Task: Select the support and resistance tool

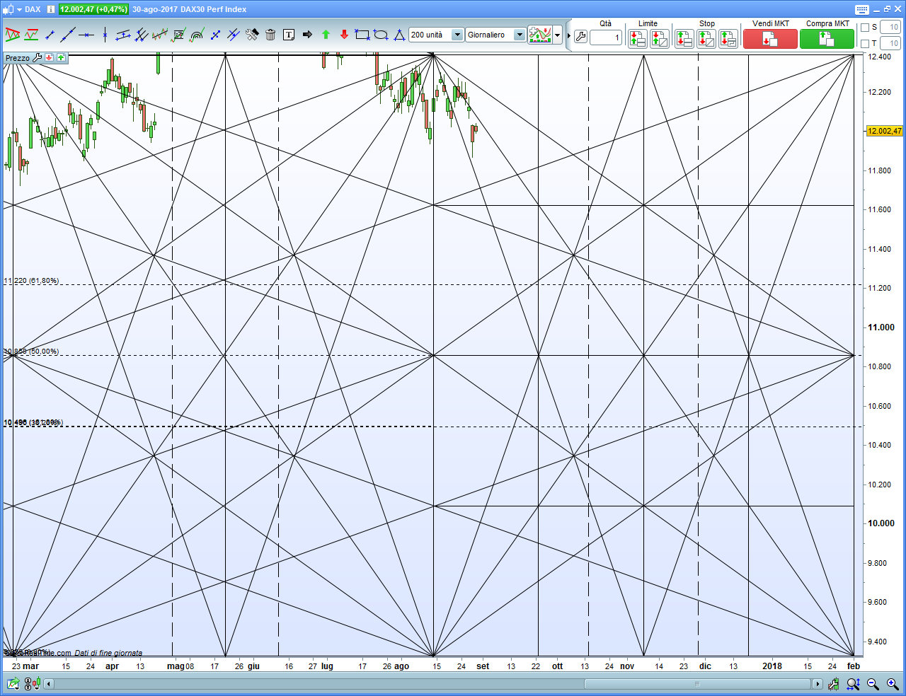Action: tap(31, 35)
